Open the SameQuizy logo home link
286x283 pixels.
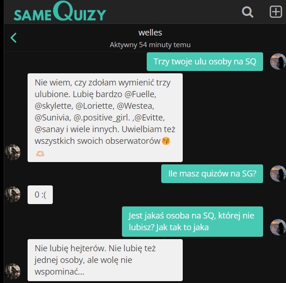point(60,11)
